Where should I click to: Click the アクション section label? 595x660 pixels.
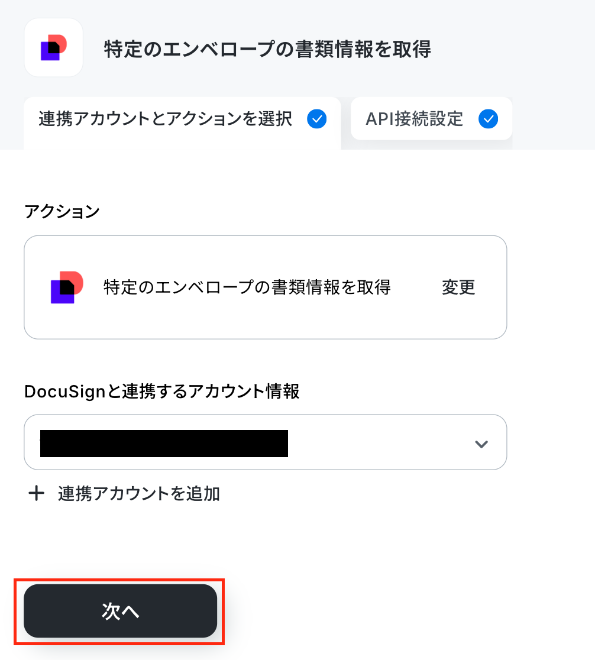[x=62, y=211]
